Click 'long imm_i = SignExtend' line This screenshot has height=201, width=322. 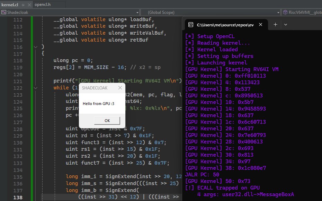click(124, 176)
